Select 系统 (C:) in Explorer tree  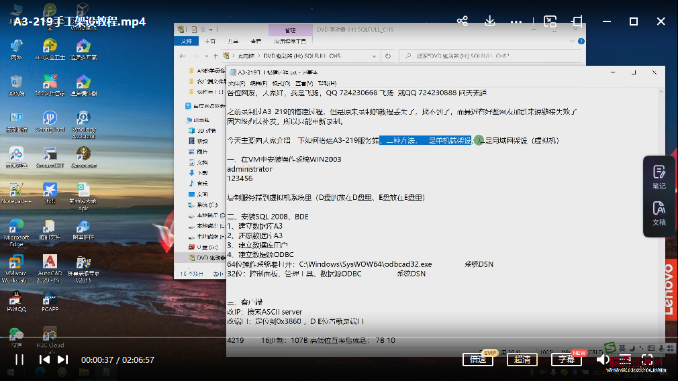coord(203,205)
